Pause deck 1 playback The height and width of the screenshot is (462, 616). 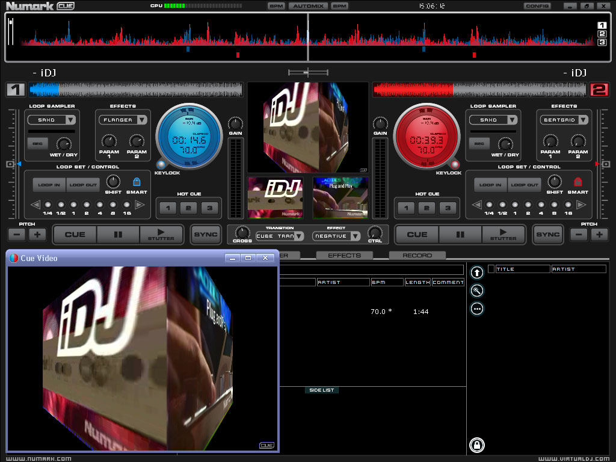click(118, 235)
